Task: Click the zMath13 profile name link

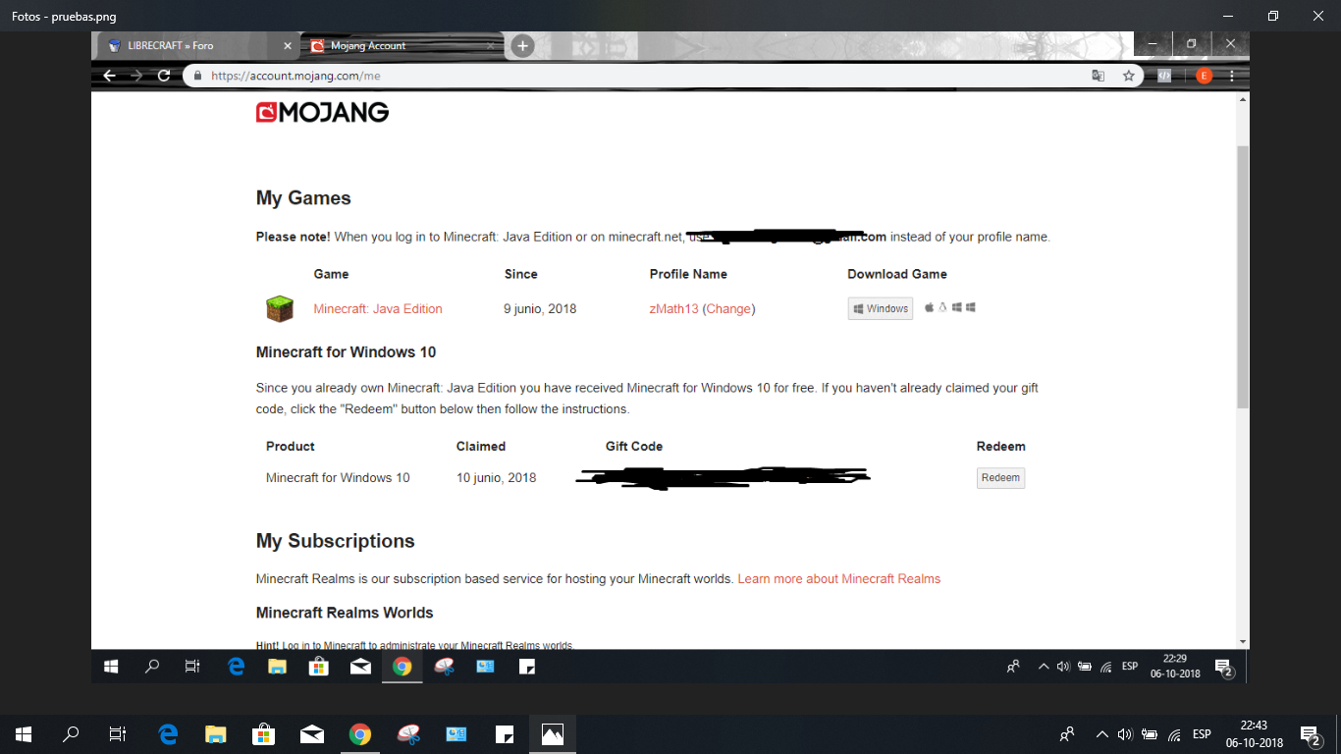Action: click(x=673, y=309)
